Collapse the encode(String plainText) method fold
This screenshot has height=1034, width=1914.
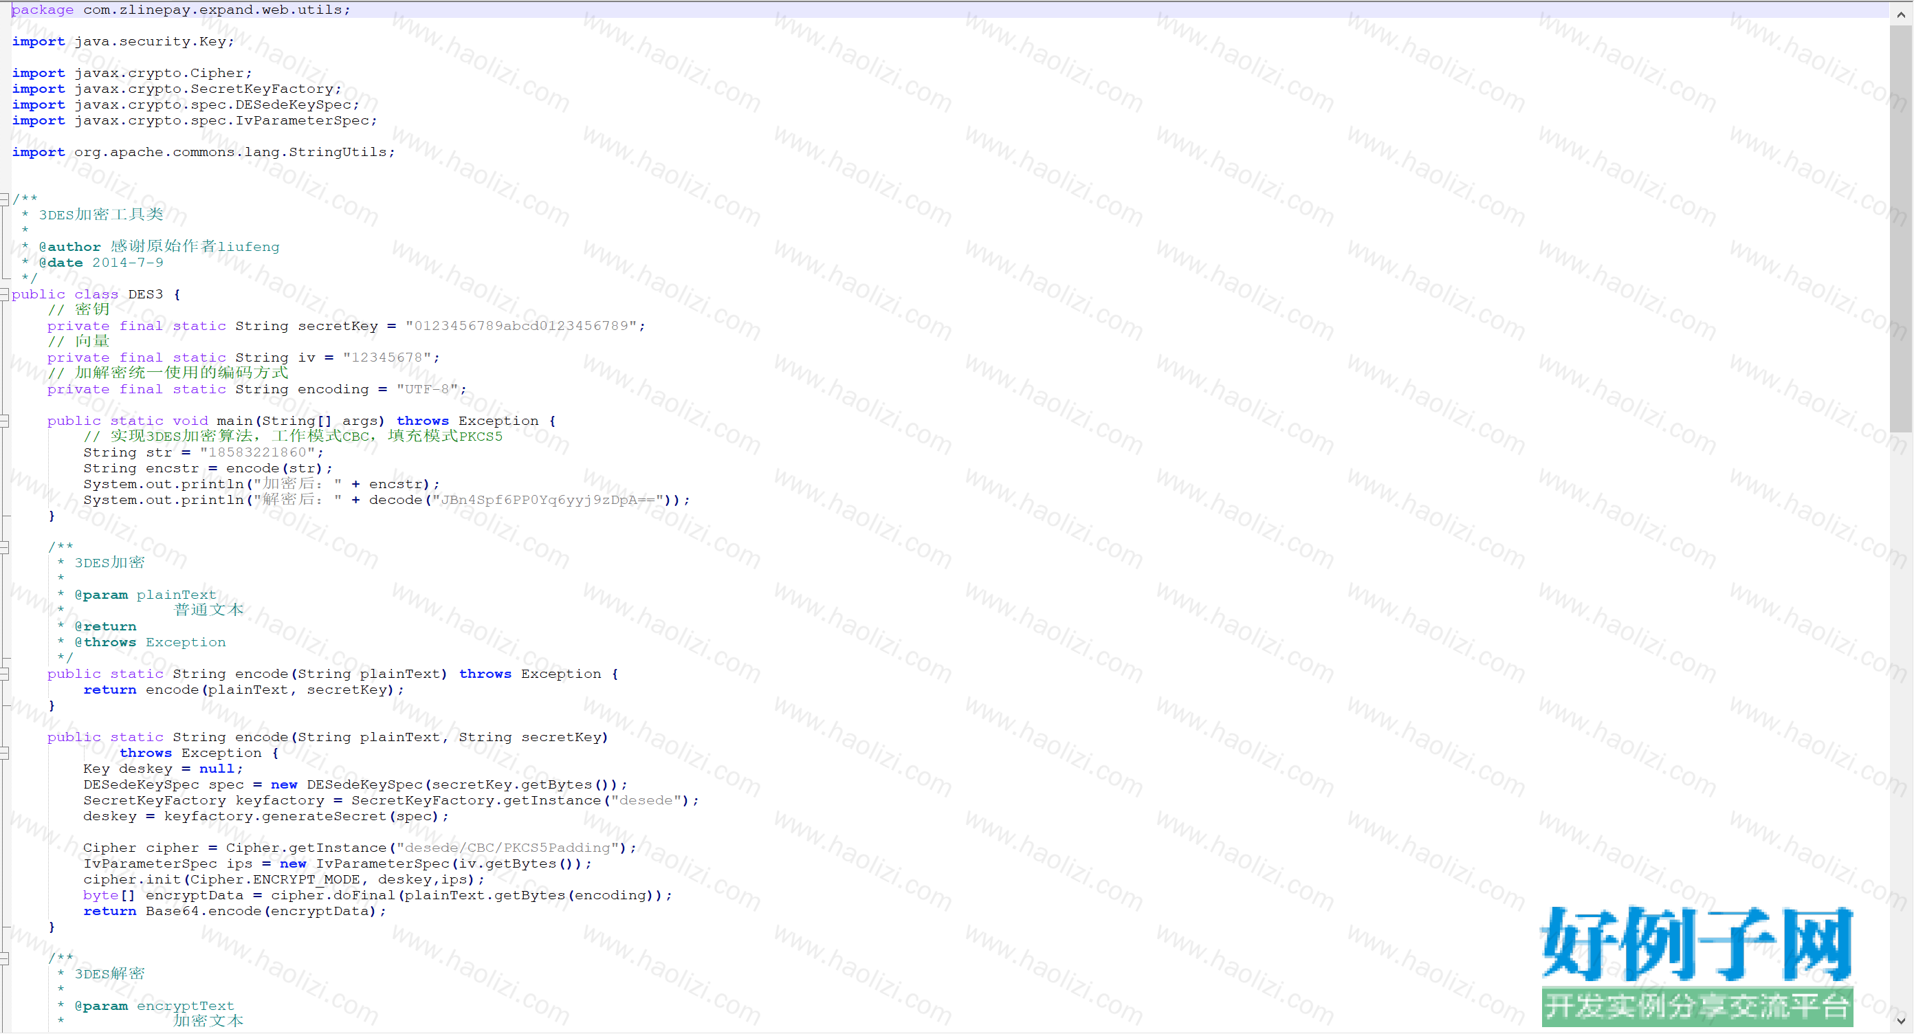[x=4, y=674]
